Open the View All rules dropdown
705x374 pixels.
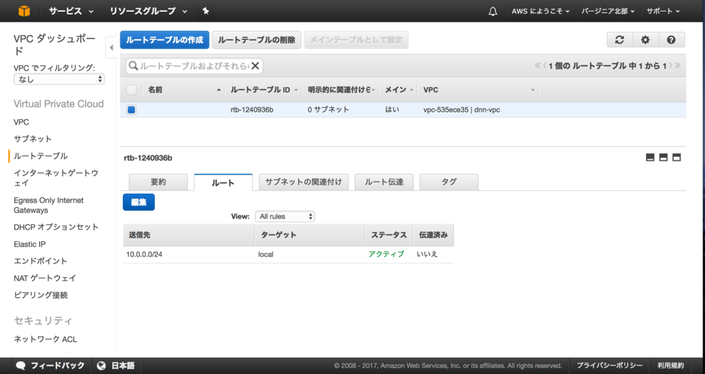[x=285, y=217]
